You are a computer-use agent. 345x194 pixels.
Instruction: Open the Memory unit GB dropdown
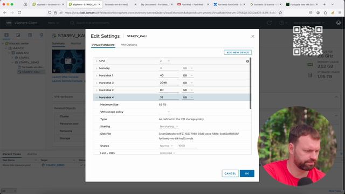188,68
